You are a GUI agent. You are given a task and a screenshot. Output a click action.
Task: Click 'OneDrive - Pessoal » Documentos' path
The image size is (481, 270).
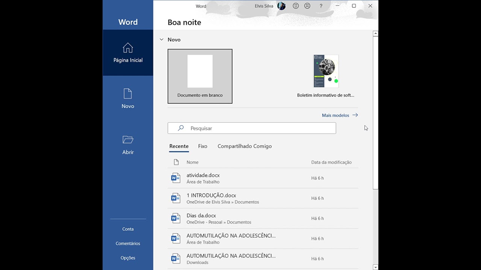[219, 222]
